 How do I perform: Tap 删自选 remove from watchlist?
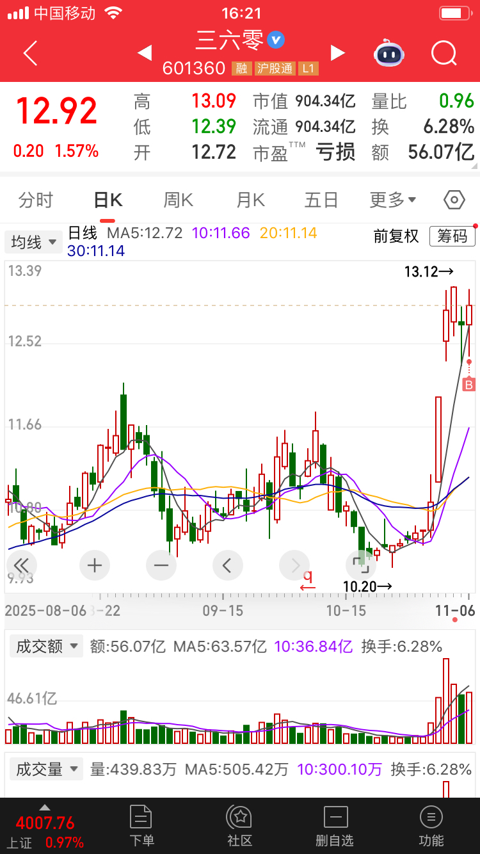335,826
